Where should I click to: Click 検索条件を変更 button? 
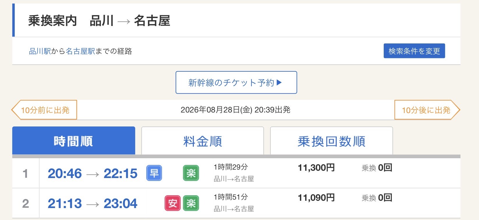point(414,51)
